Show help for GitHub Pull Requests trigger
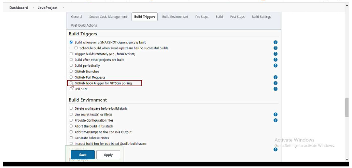The height and width of the screenshot is (168, 352). pyautogui.click(x=276, y=77)
